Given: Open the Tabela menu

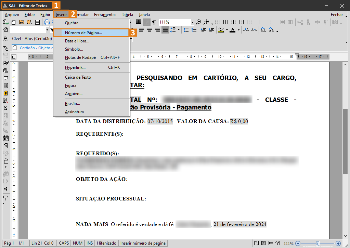Looking at the screenshot, I should pos(128,15).
